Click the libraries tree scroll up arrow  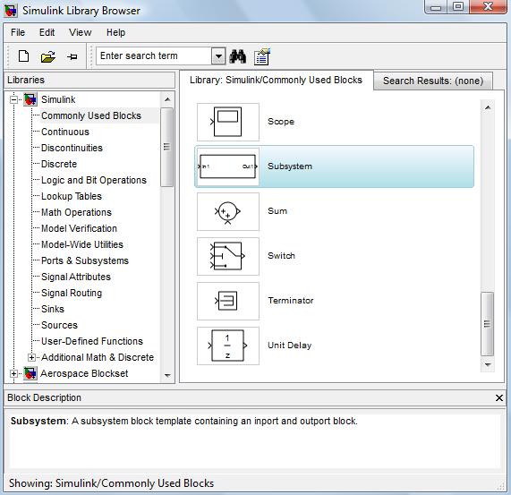167,99
